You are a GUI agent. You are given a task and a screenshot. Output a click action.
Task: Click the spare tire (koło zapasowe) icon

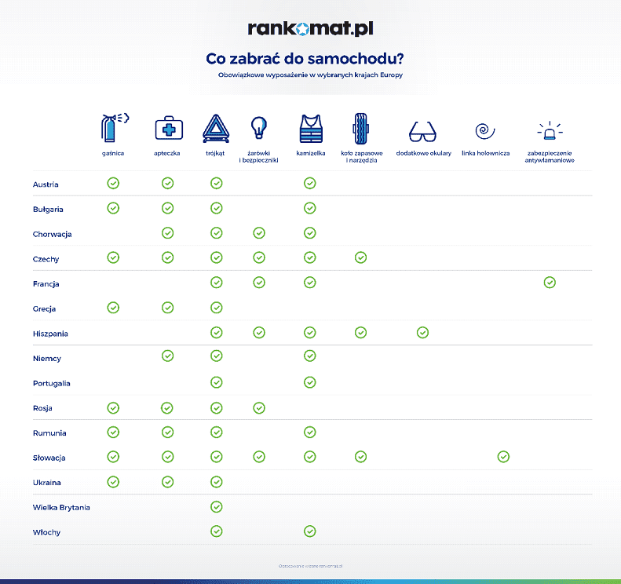click(360, 127)
